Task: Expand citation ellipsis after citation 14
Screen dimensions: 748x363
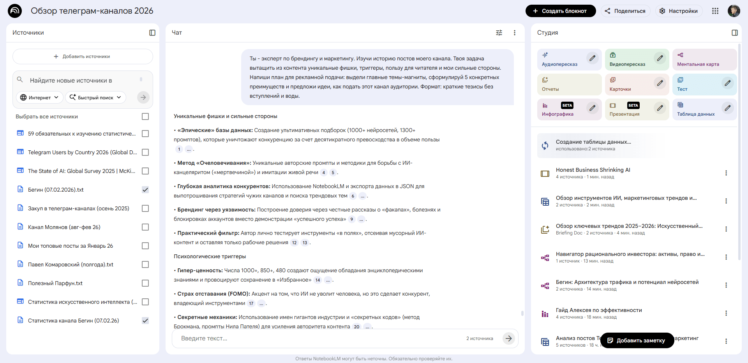Action: (328, 280)
